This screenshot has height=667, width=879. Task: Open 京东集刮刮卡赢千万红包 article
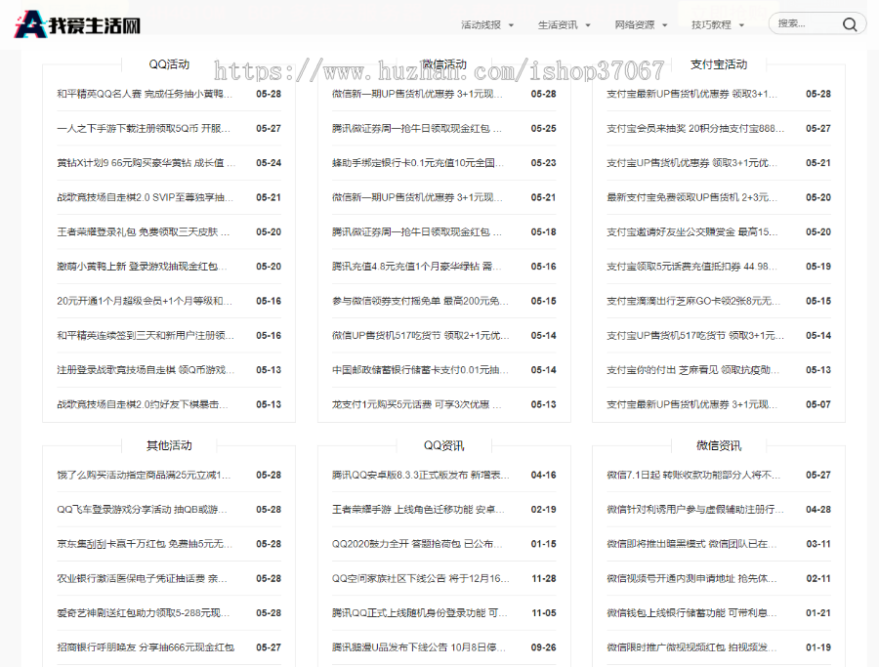[x=145, y=544]
